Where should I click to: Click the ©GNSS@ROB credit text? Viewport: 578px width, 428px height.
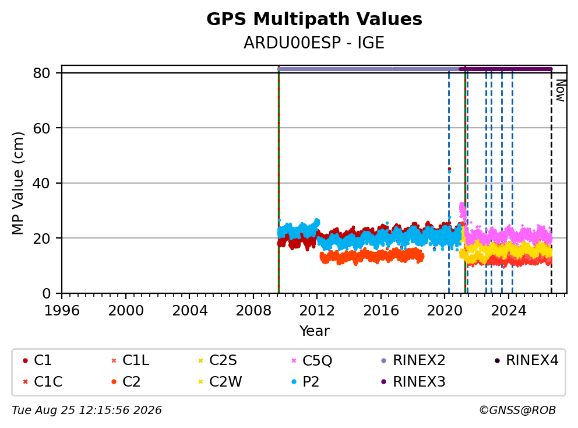(517, 411)
